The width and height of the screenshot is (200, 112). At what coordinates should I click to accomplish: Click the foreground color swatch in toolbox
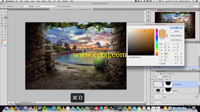[x=2, y=41]
